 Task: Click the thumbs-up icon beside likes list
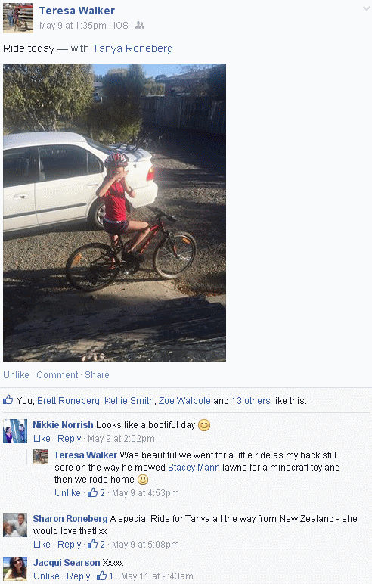pyautogui.click(x=8, y=400)
